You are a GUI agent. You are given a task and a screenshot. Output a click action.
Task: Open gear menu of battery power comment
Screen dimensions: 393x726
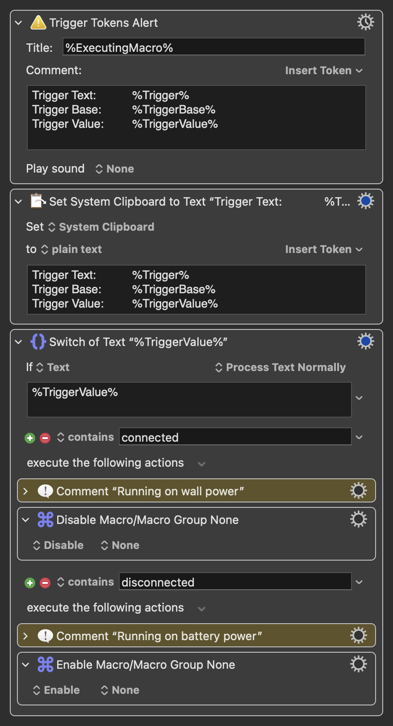[x=358, y=636]
